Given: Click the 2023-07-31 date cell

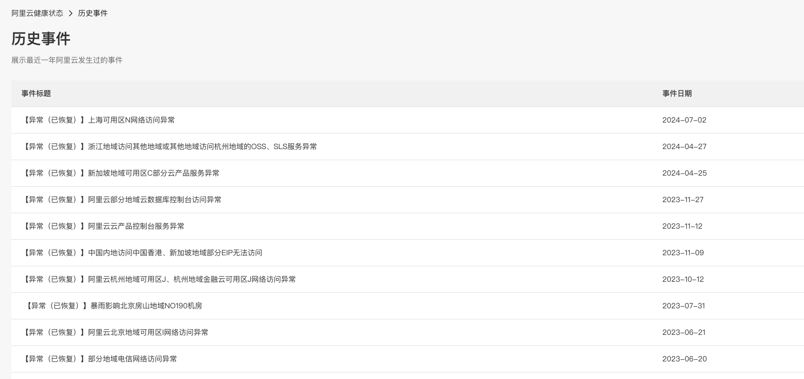Looking at the screenshot, I should tap(683, 306).
